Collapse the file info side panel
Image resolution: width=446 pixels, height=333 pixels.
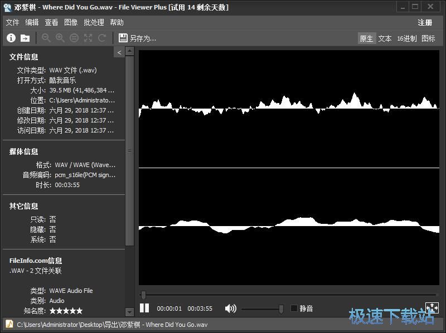pyautogui.click(x=119, y=52)
